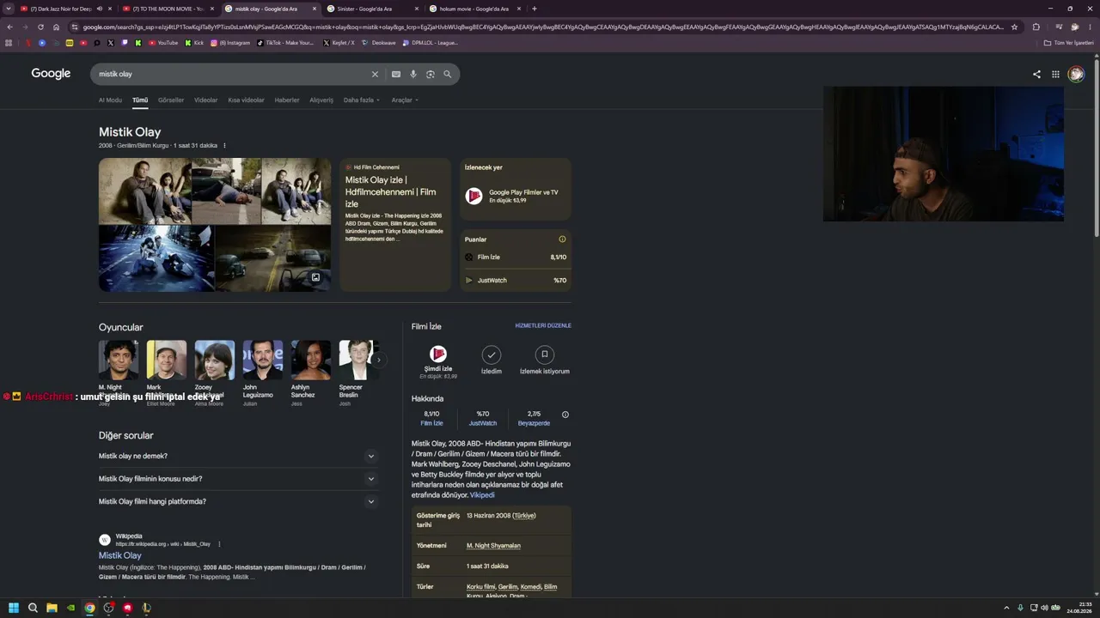Click the HİZMETLERİ DÜZENLE link
This screenshot has height=618, width=1100.
point(543,326)
